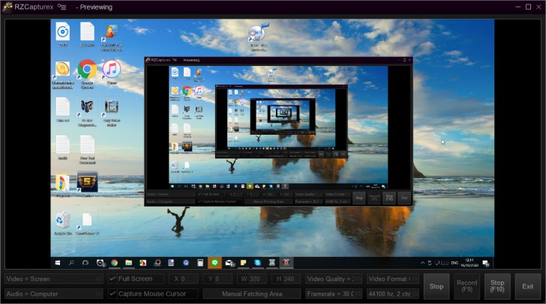Open the 44100 hz, 2 ch audio dropdown

pyautogui.click(x=393, y=294)
